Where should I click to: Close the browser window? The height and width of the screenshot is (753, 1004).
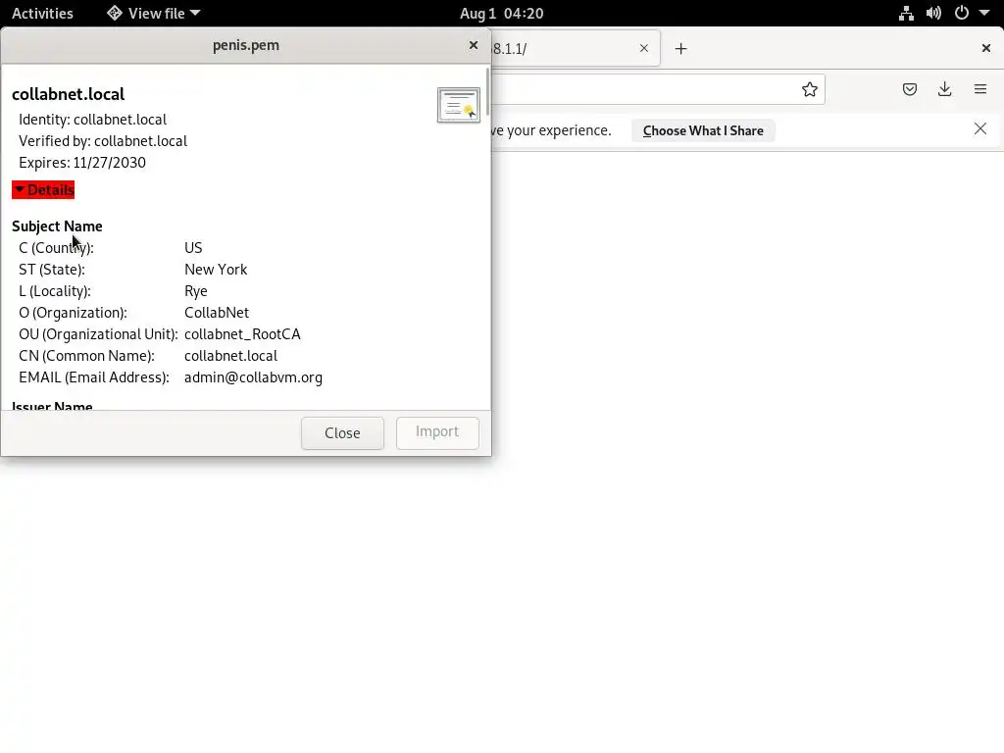point(986,49)
